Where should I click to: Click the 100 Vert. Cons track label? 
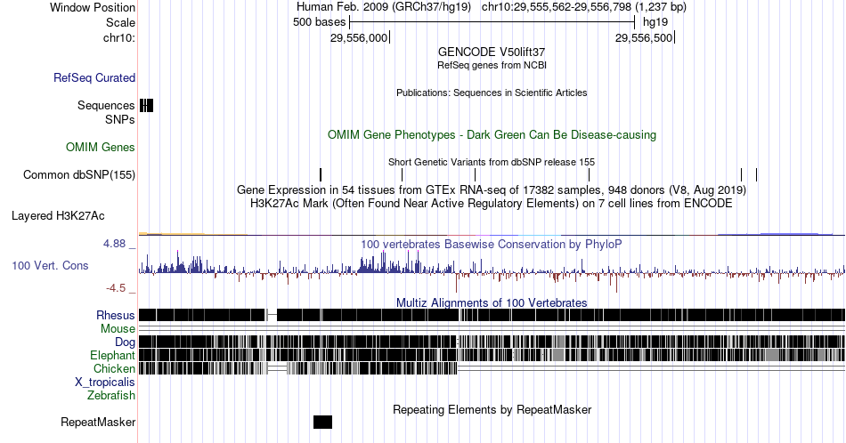(50, 265)
